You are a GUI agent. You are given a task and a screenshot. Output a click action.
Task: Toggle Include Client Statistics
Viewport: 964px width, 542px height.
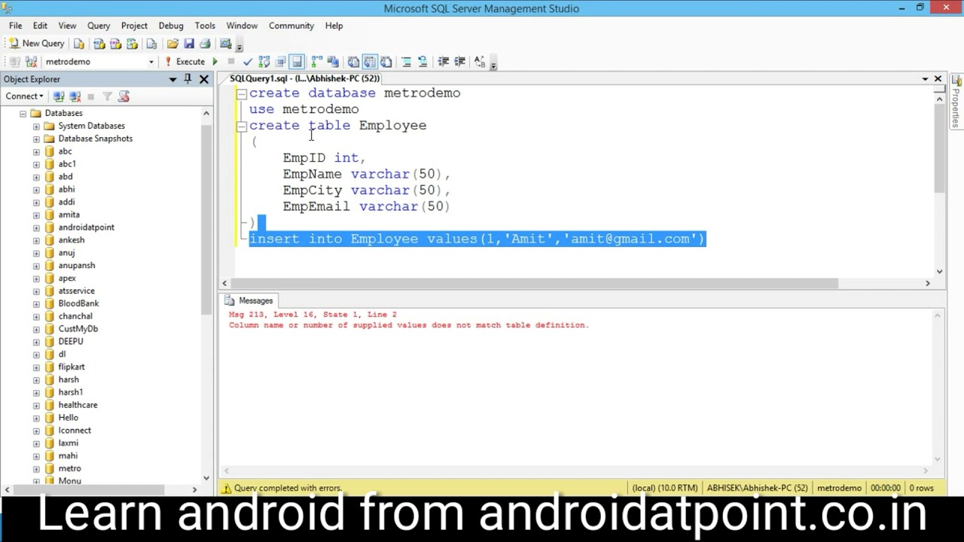click(x=333, y=62)
